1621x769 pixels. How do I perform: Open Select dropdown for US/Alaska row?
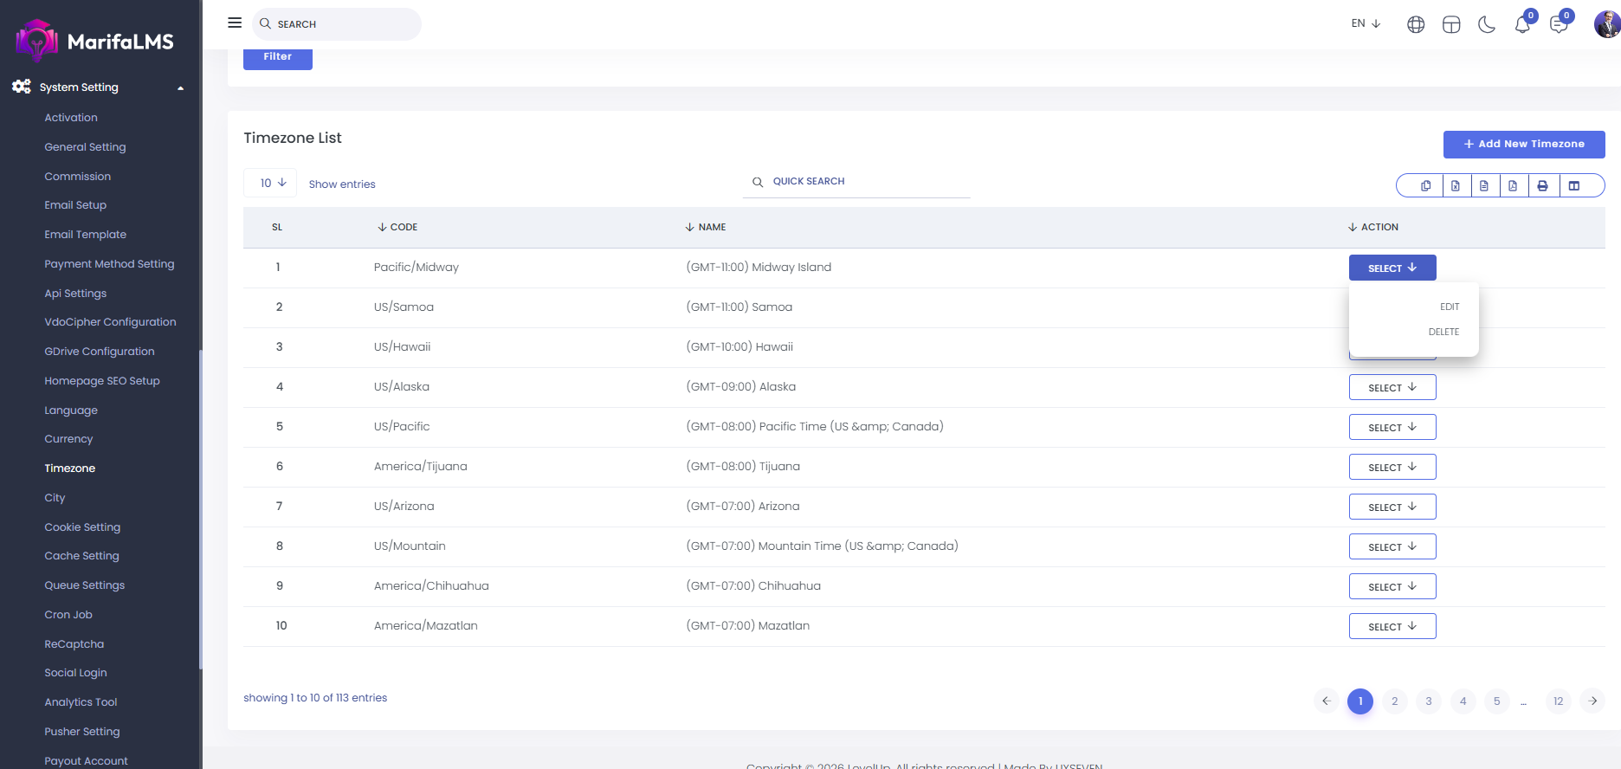[1392, 387]
